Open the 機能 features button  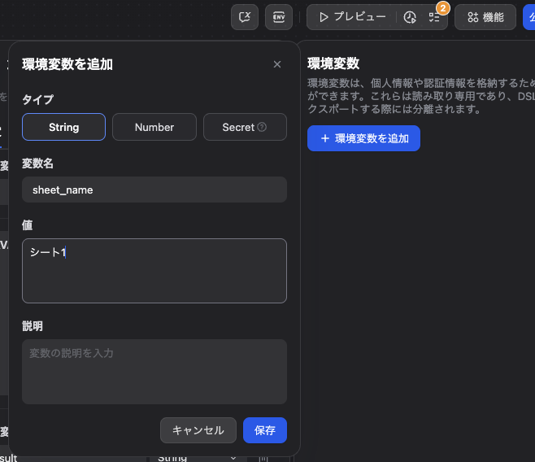[x=485, y=17]
